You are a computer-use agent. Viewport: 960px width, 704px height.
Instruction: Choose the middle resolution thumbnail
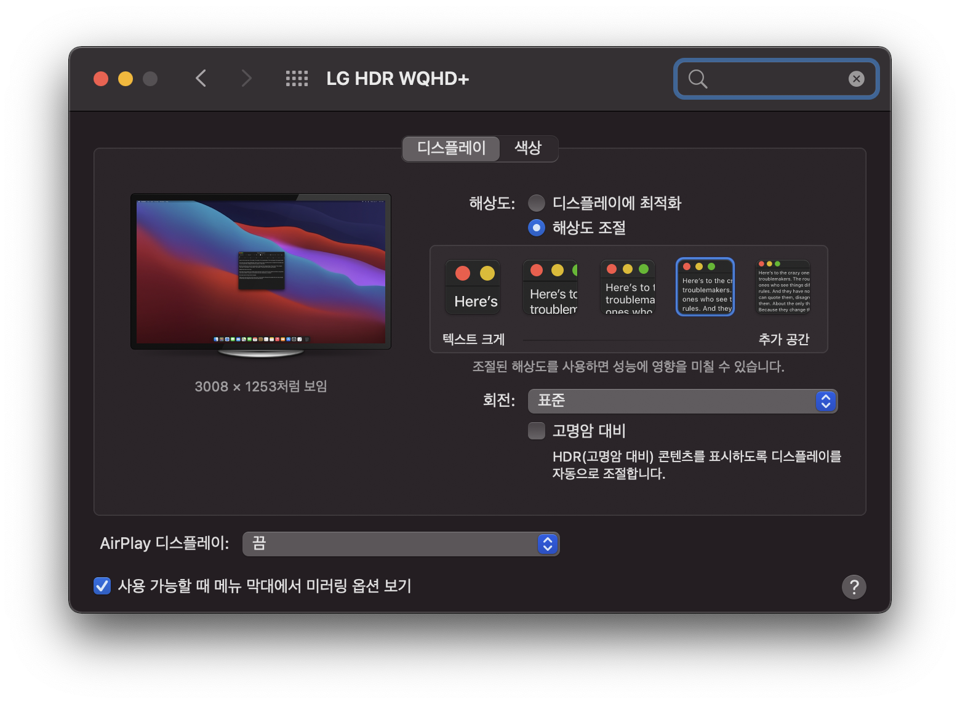[x=628, y=287]
